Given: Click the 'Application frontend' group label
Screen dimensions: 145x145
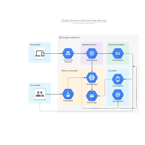Looking at the screenshot, I should point(89,45).
